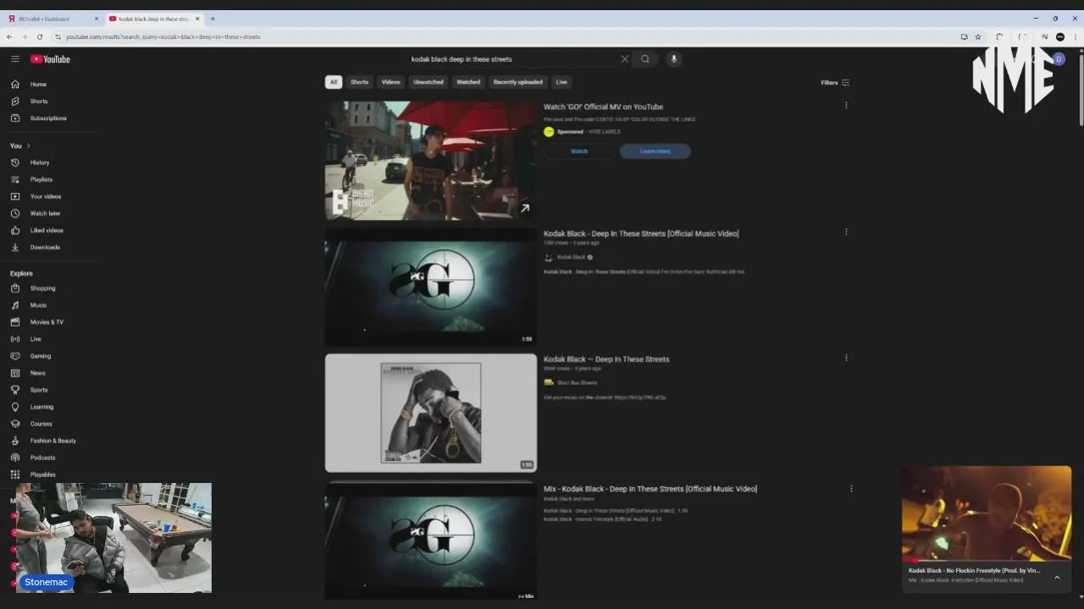Click the page vertical scrollbar
Viewport: 1084px width, 609px height.
point(1080,89)
